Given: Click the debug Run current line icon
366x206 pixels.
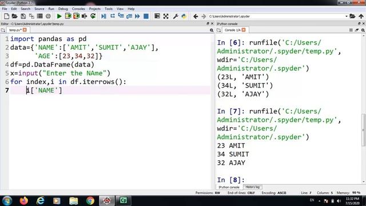Looking at the screenshot, I should pyautogui.click(x=113, y=16).
